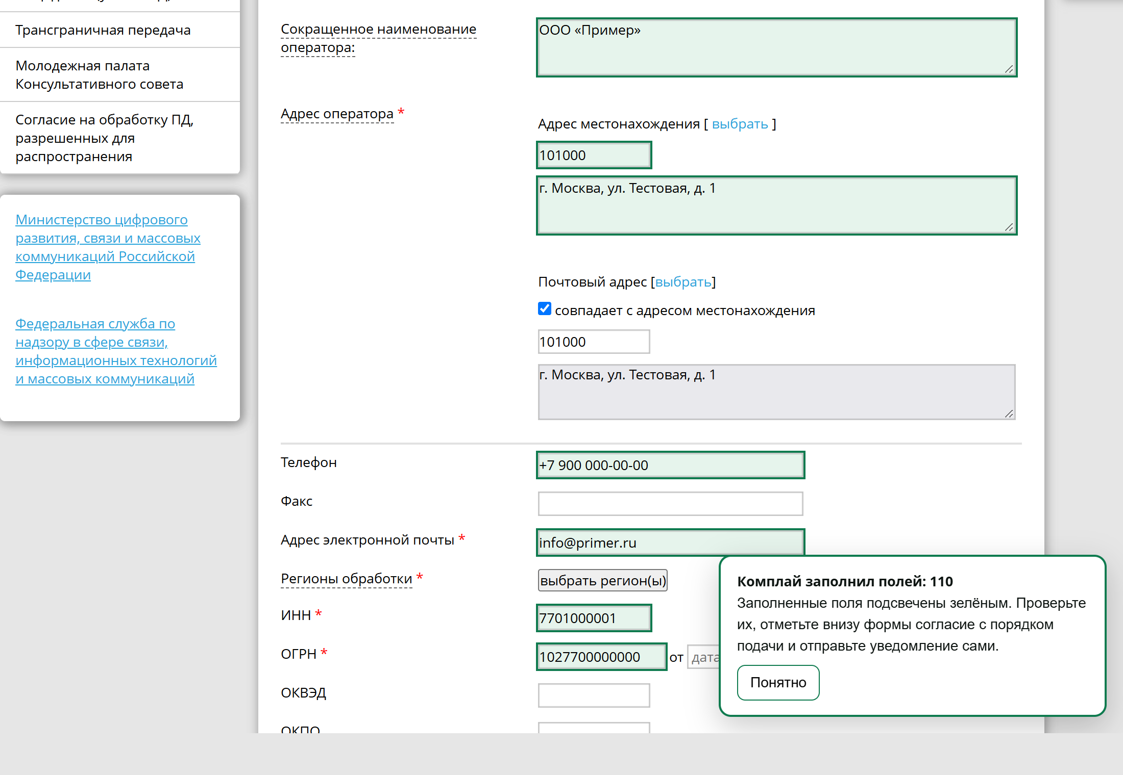Click the ИНН input field
The image size is (1123, 775).
click(594, 618)
